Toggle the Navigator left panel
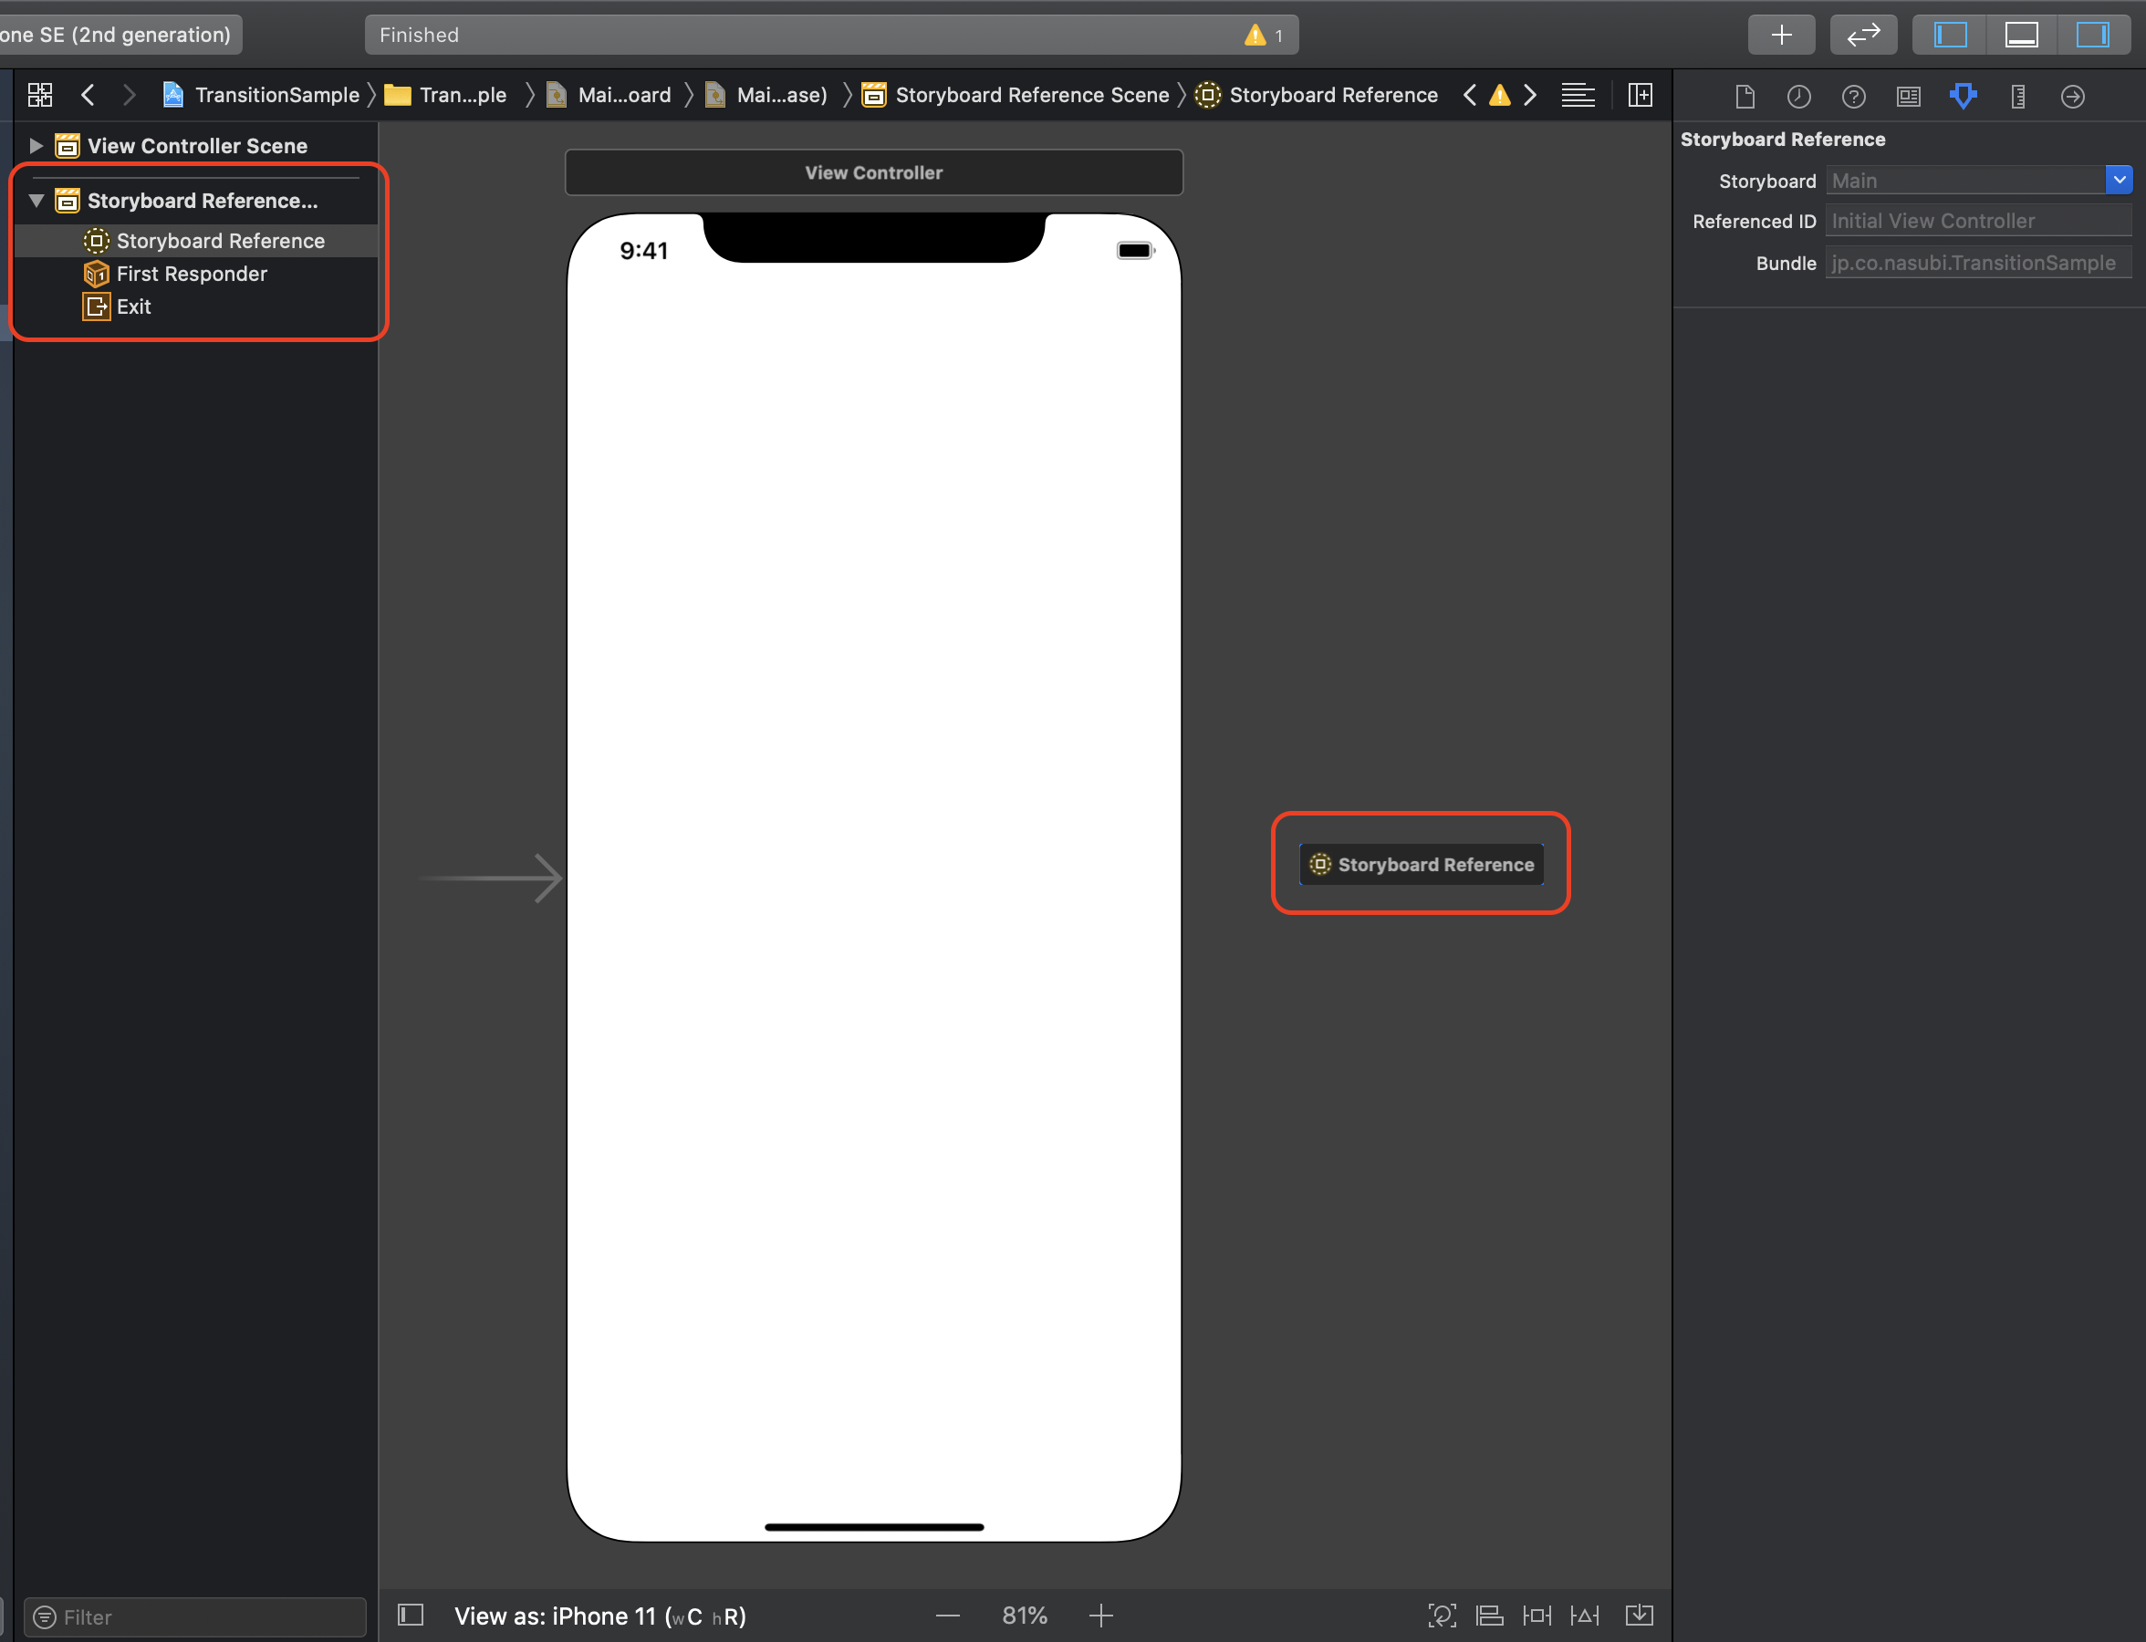Screen dimensions: 2146x1642 coord(1950,36)
